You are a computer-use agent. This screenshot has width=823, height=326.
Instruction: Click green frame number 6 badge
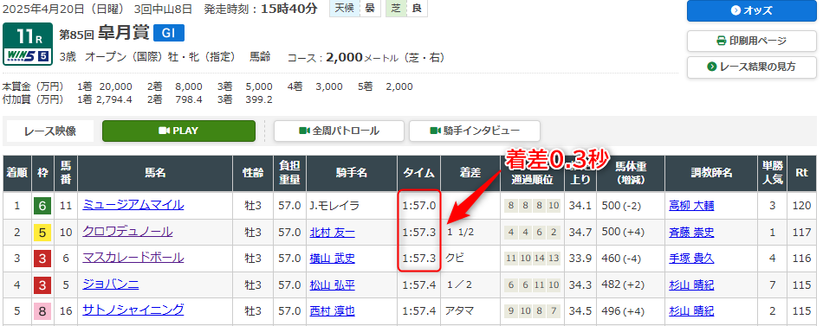point(42,207)
